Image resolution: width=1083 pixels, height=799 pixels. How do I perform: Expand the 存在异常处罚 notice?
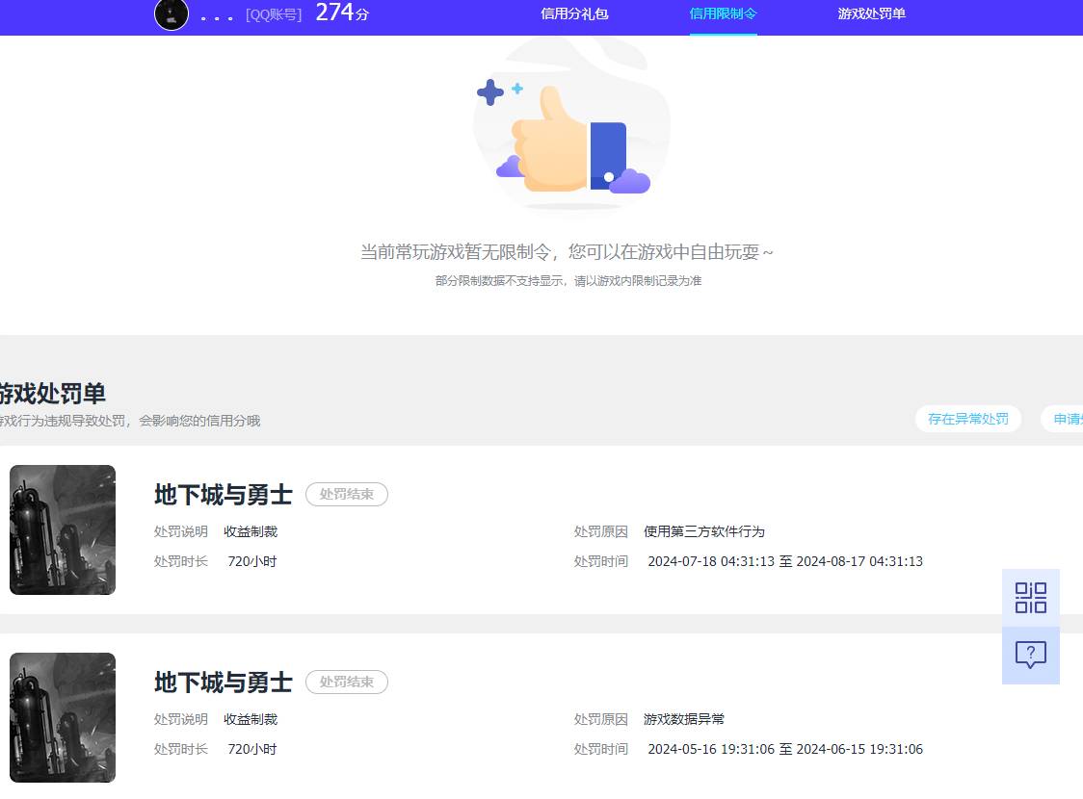pyautogui.click(x=967, y=419)
